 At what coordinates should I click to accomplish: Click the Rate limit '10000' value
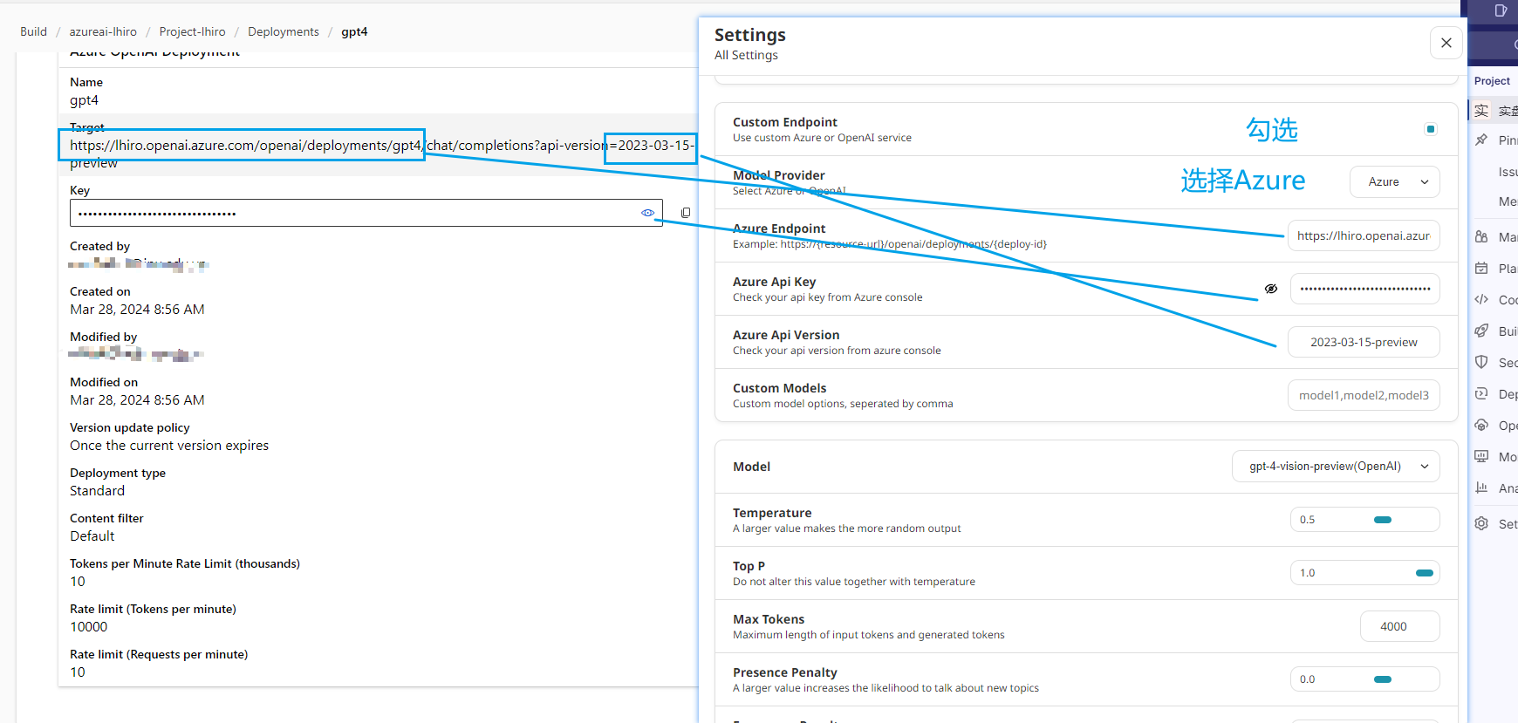89,627
